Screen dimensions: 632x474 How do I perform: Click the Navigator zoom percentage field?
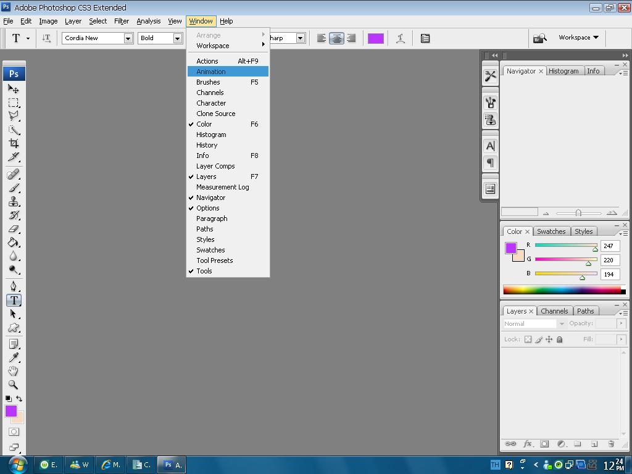click(519, 212)
